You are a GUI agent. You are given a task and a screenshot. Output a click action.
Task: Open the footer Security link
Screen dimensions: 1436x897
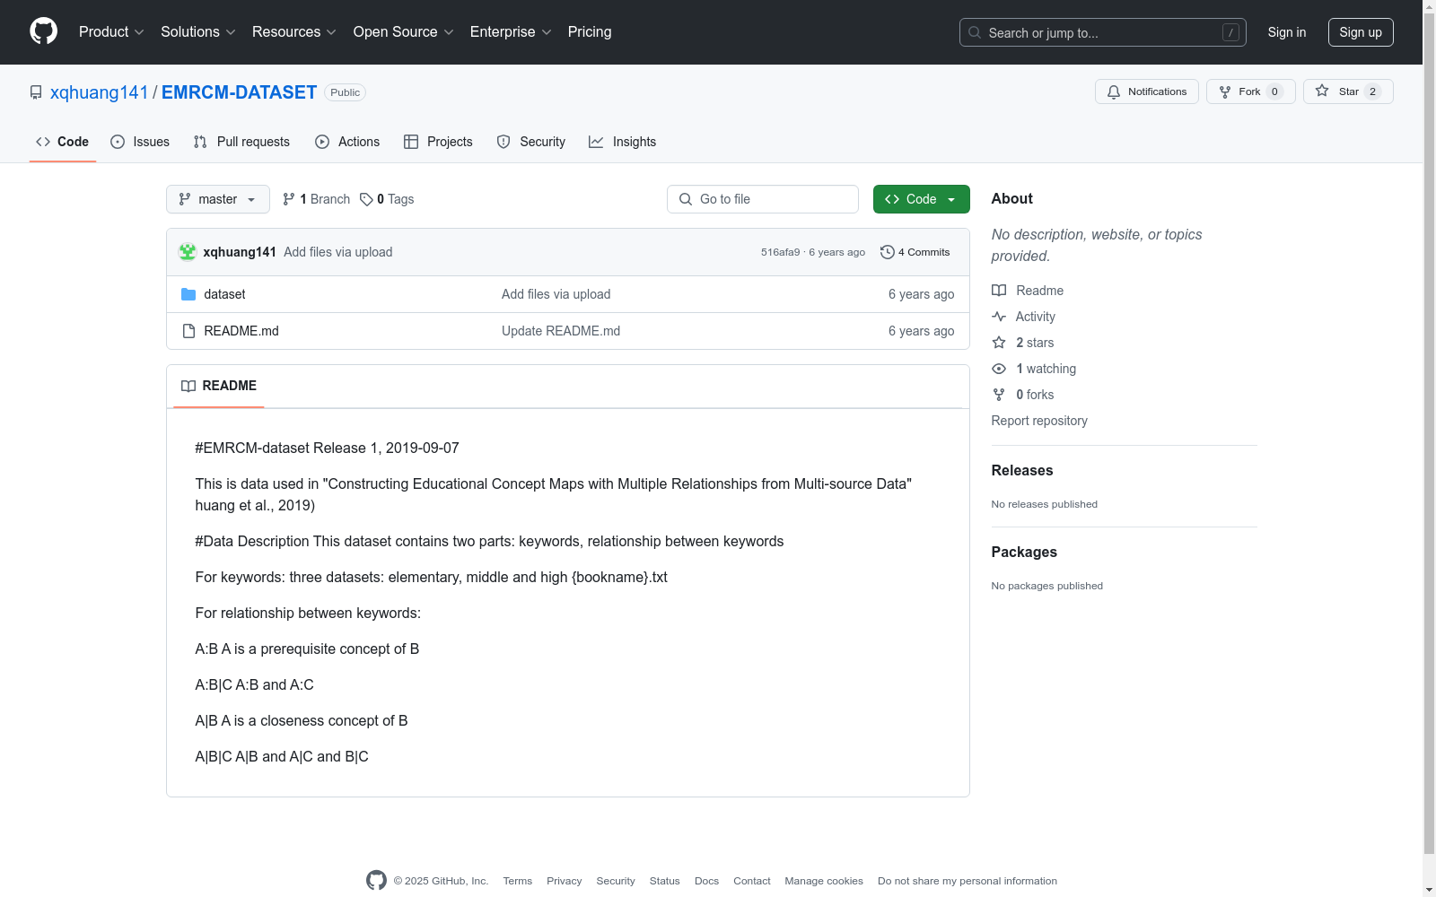616,881
